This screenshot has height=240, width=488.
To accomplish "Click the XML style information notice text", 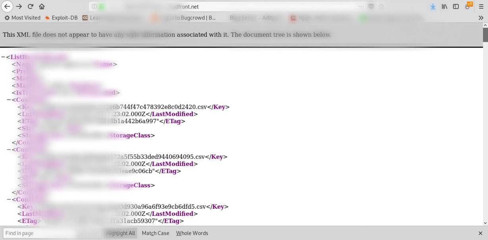I will (x=167, y=34).
